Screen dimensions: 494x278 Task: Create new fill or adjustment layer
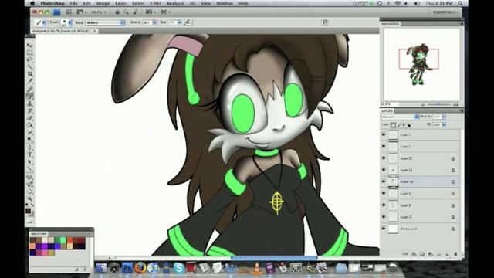point(431,254)
